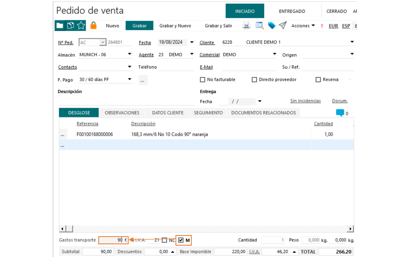Click the duplicate document icon
404x257 pixels.
pyautogui.click(x=70, y=26)
